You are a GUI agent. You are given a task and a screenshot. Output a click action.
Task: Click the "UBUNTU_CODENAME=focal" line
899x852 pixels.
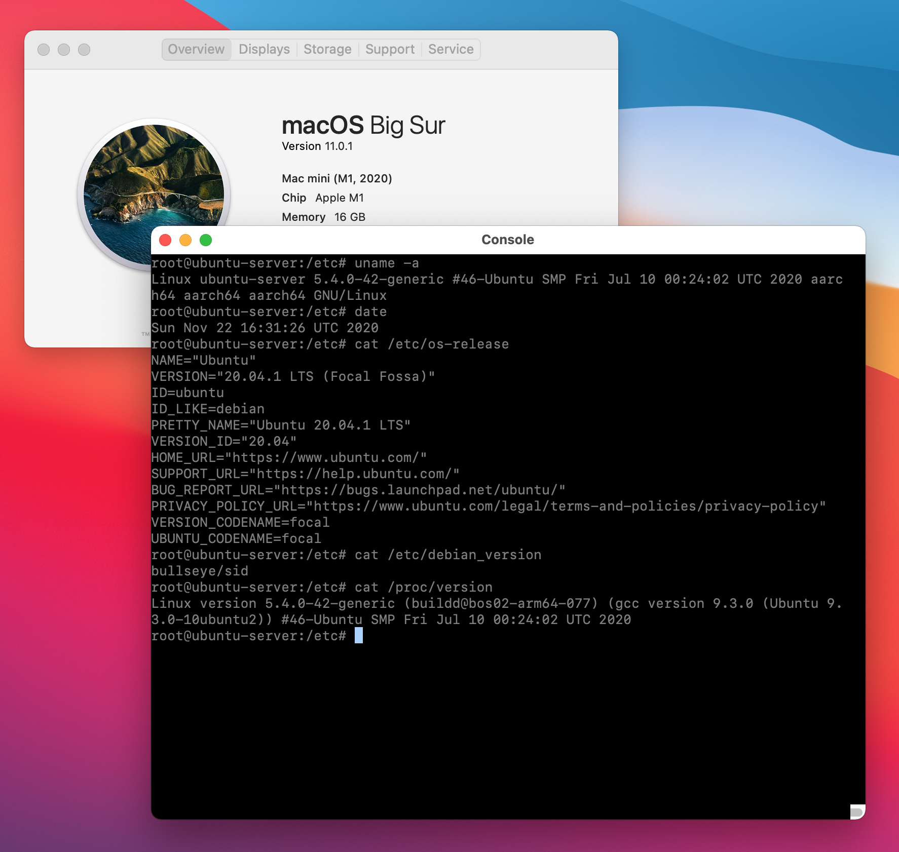pyautogui.click(x=236, y=539)
